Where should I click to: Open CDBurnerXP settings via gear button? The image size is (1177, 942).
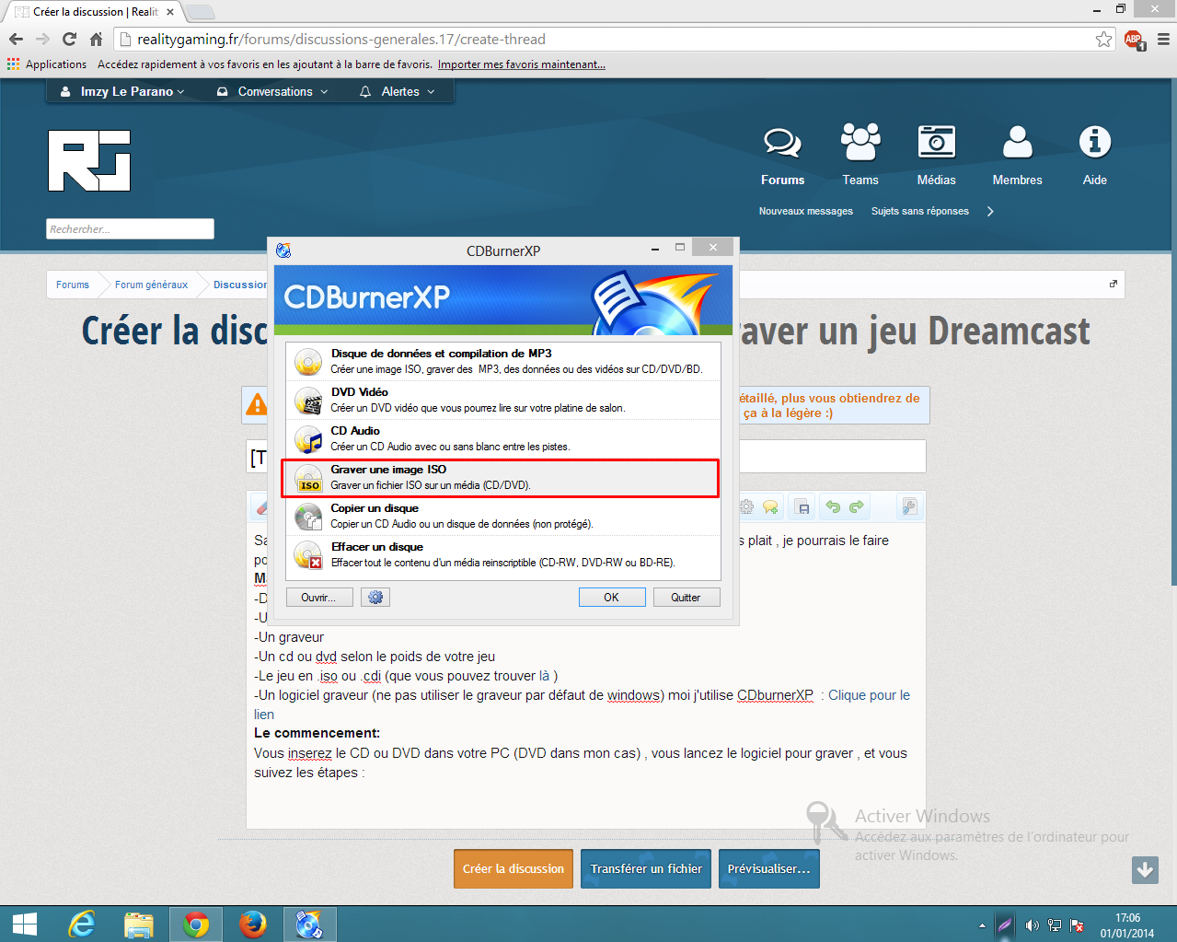(x=375, y=598)
